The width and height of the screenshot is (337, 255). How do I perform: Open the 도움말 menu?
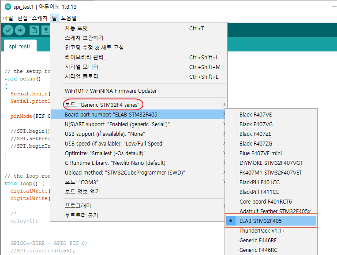pyautogui.click(x=69, y=18)
